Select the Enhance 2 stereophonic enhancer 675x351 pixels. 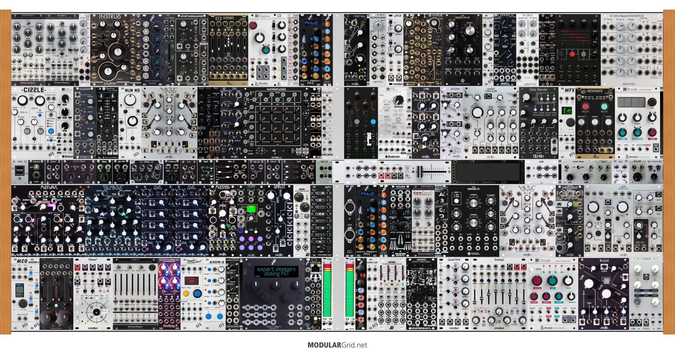(x=423, y=221)
